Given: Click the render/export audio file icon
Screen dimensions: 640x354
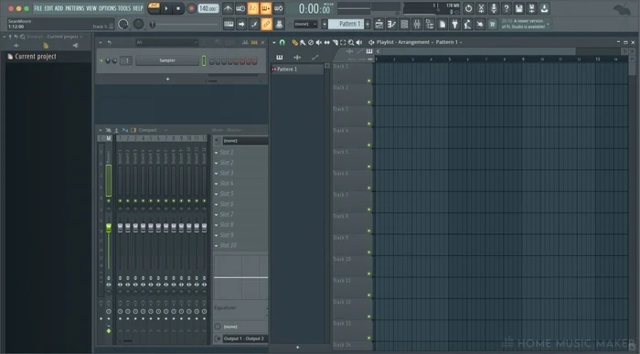Looking at the screenshot, I should coord(531,8).
